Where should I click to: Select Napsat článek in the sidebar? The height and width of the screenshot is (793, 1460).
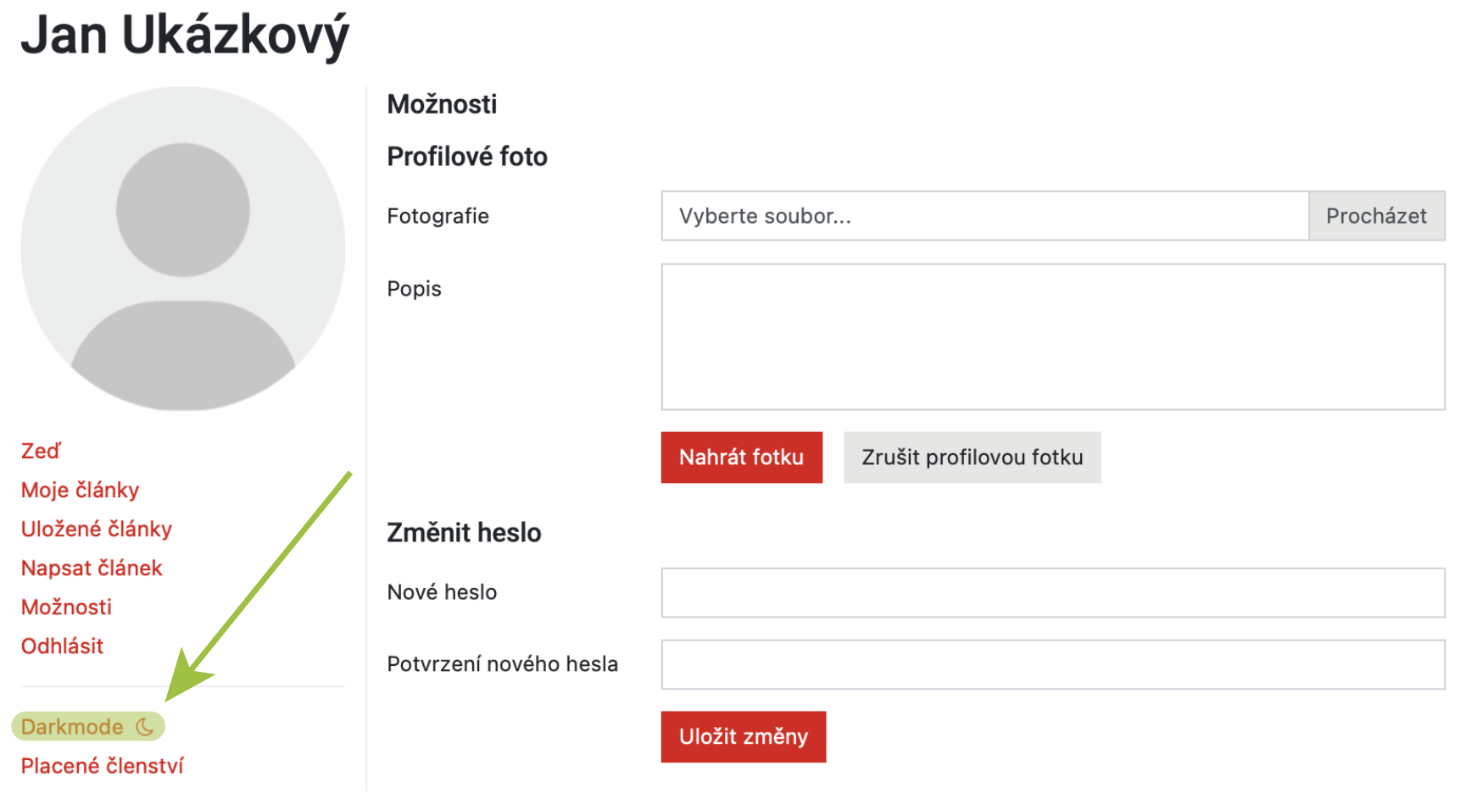[92, 568]
